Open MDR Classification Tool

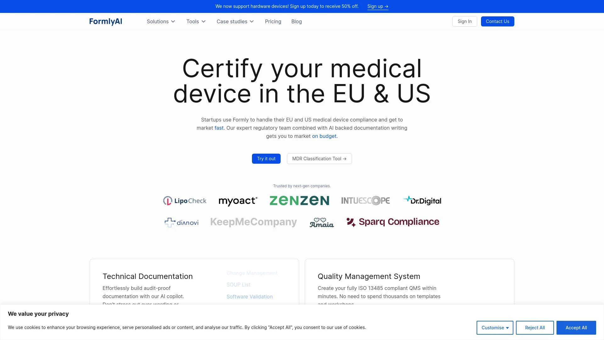click(x=319, y=159)
